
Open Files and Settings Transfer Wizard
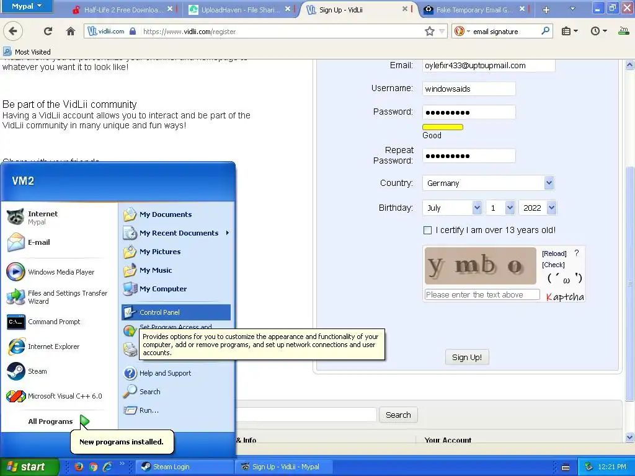[x=56, y=297]
